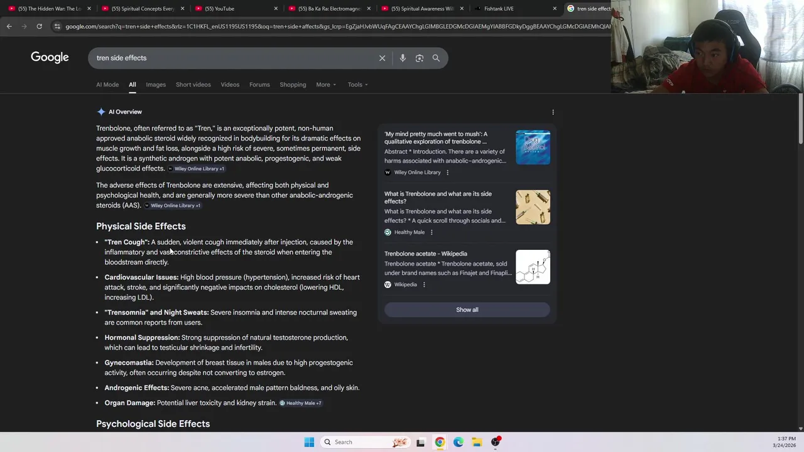Click the 'Cardiovascular Issues:' bullet label
This screenshot has width=804, height=452.
pos(141,277)
